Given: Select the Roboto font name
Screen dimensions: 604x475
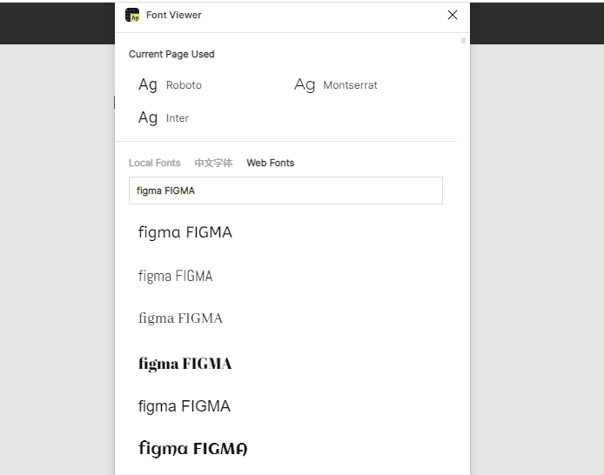Looking at the screenshot, I should click(x=184, y=85).
